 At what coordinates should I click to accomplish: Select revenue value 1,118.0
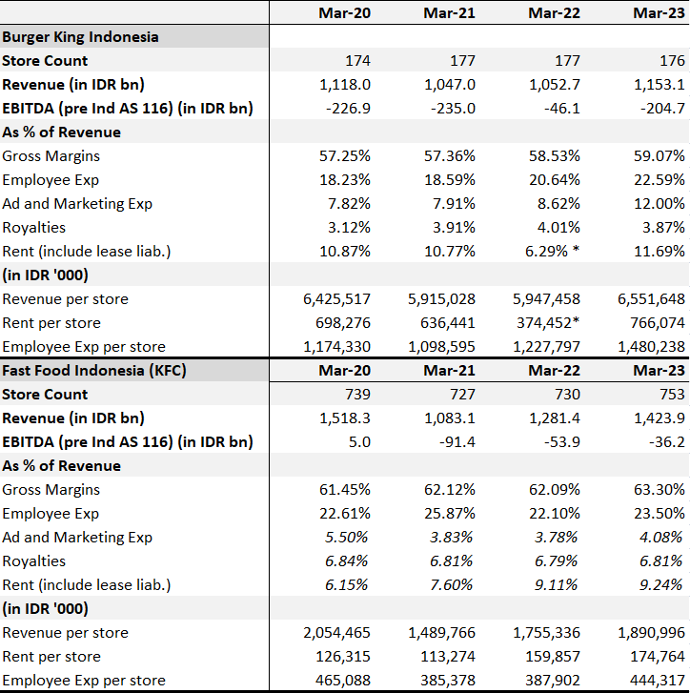(345, 85)
